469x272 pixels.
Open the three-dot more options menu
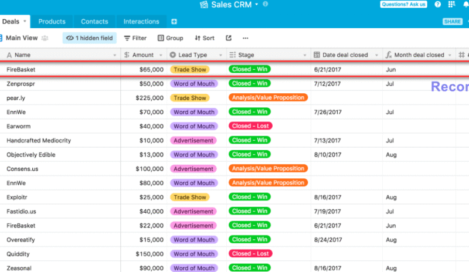pos(245,38)
